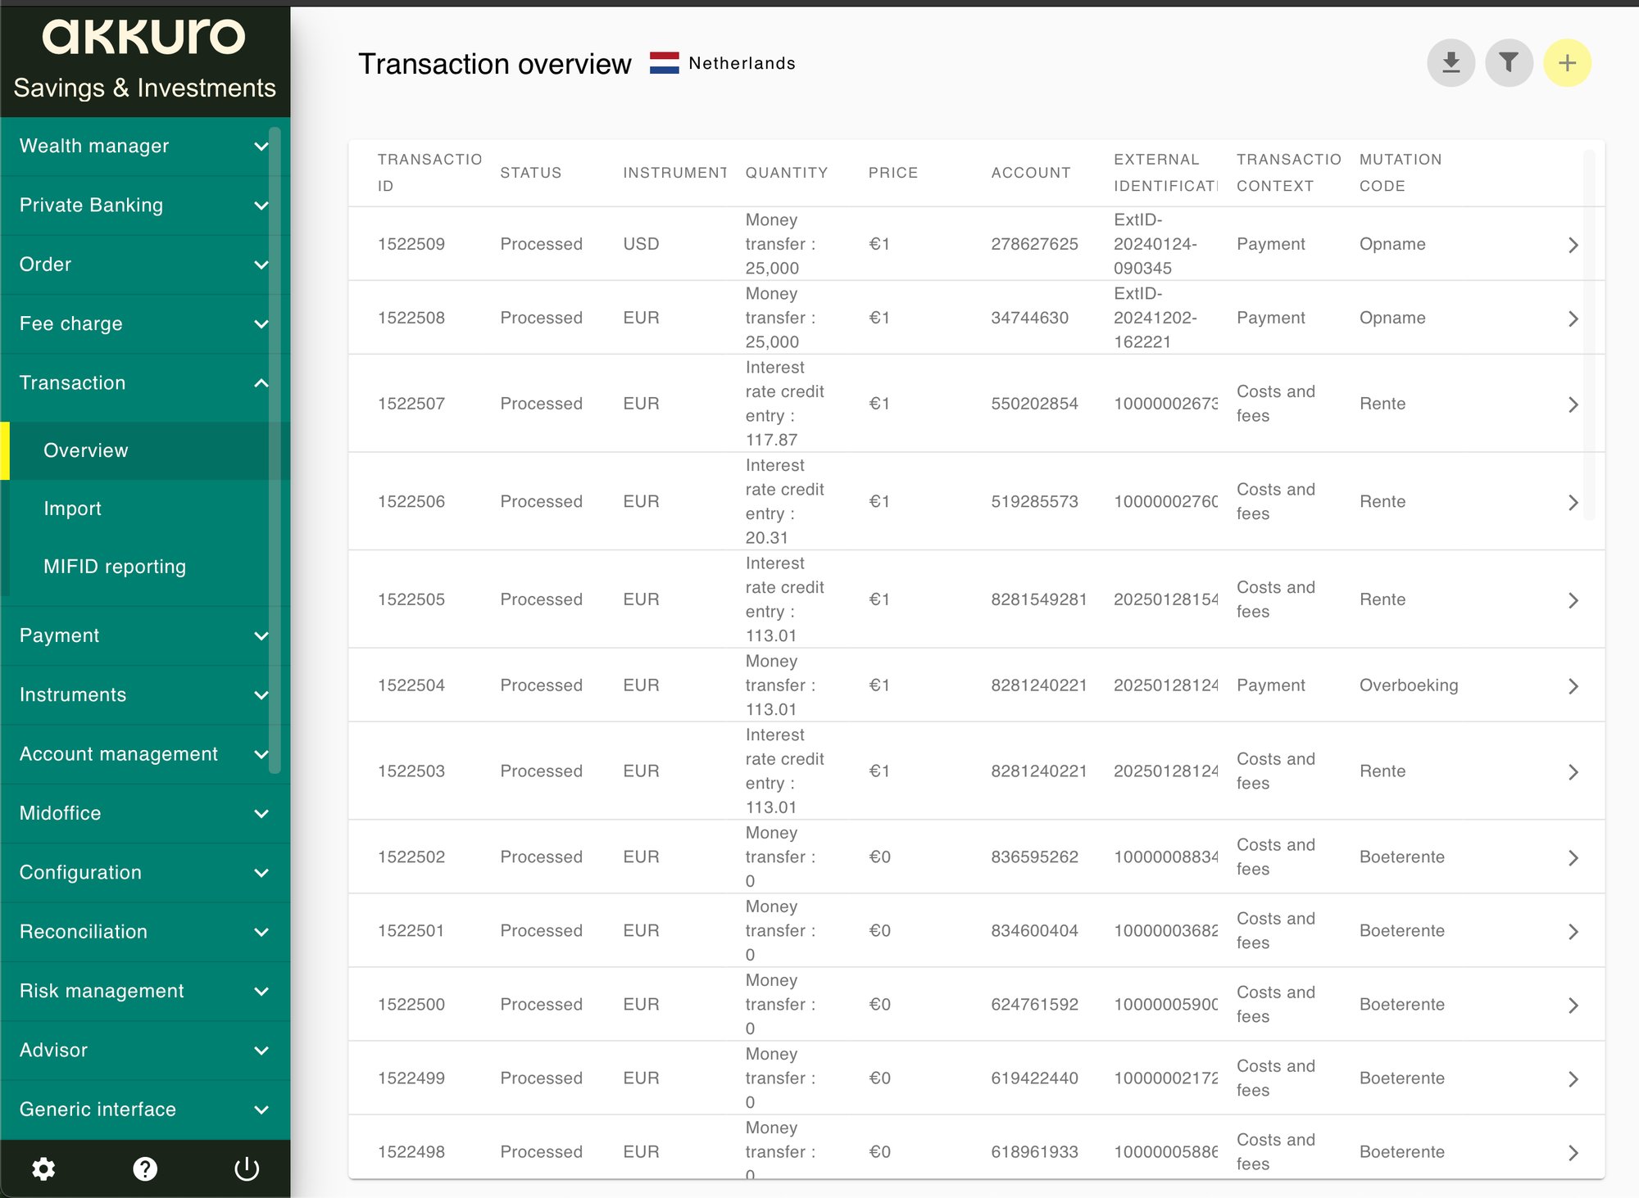Click account number 618961933
The height and width of the screenshot is (1198, 1639).
(x=1034, y=1151)
